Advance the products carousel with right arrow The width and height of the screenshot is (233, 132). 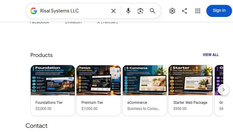pos(223,90)
